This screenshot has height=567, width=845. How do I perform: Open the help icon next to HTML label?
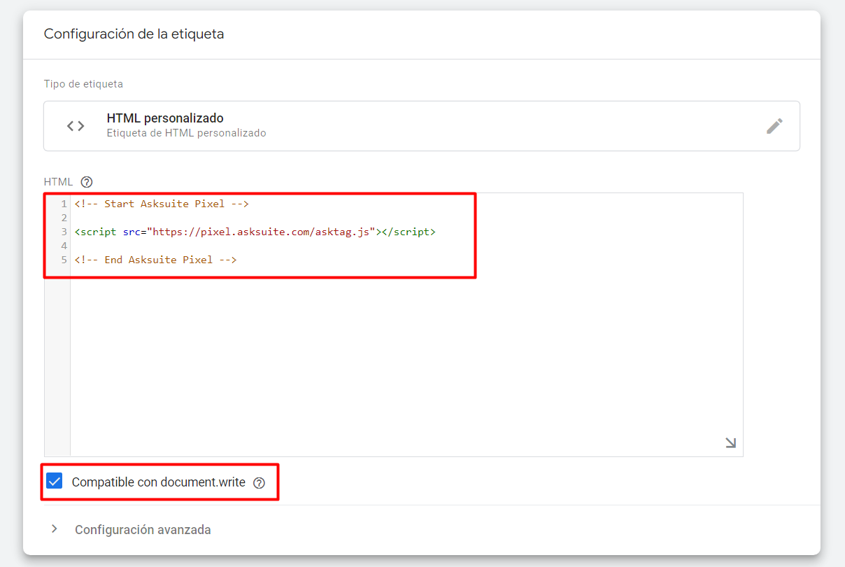pos(86,182)
